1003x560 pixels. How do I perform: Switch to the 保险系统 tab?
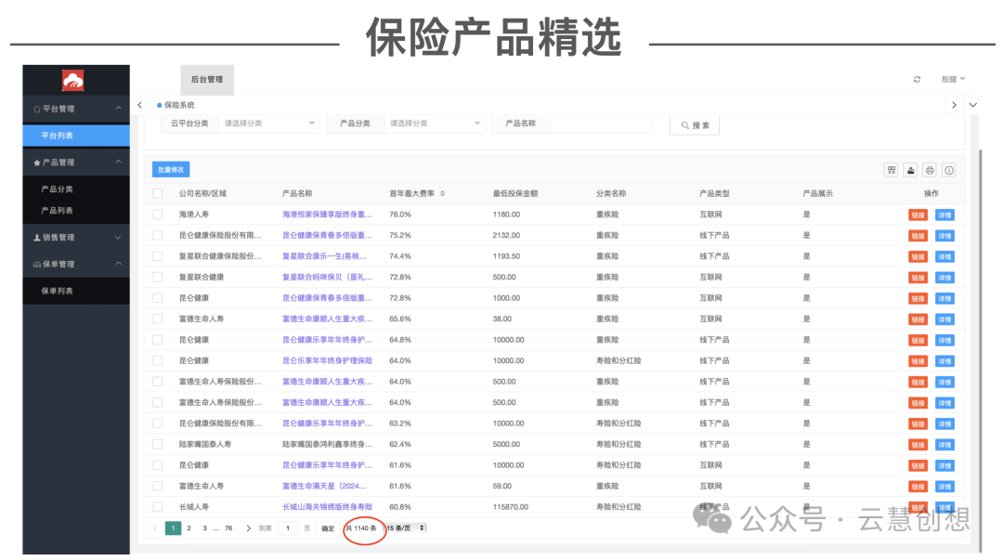point(177,105)
